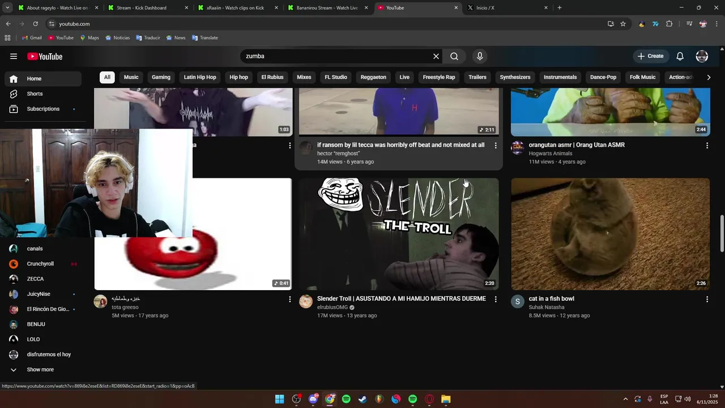Click the magnifier search button

point(454,56)
